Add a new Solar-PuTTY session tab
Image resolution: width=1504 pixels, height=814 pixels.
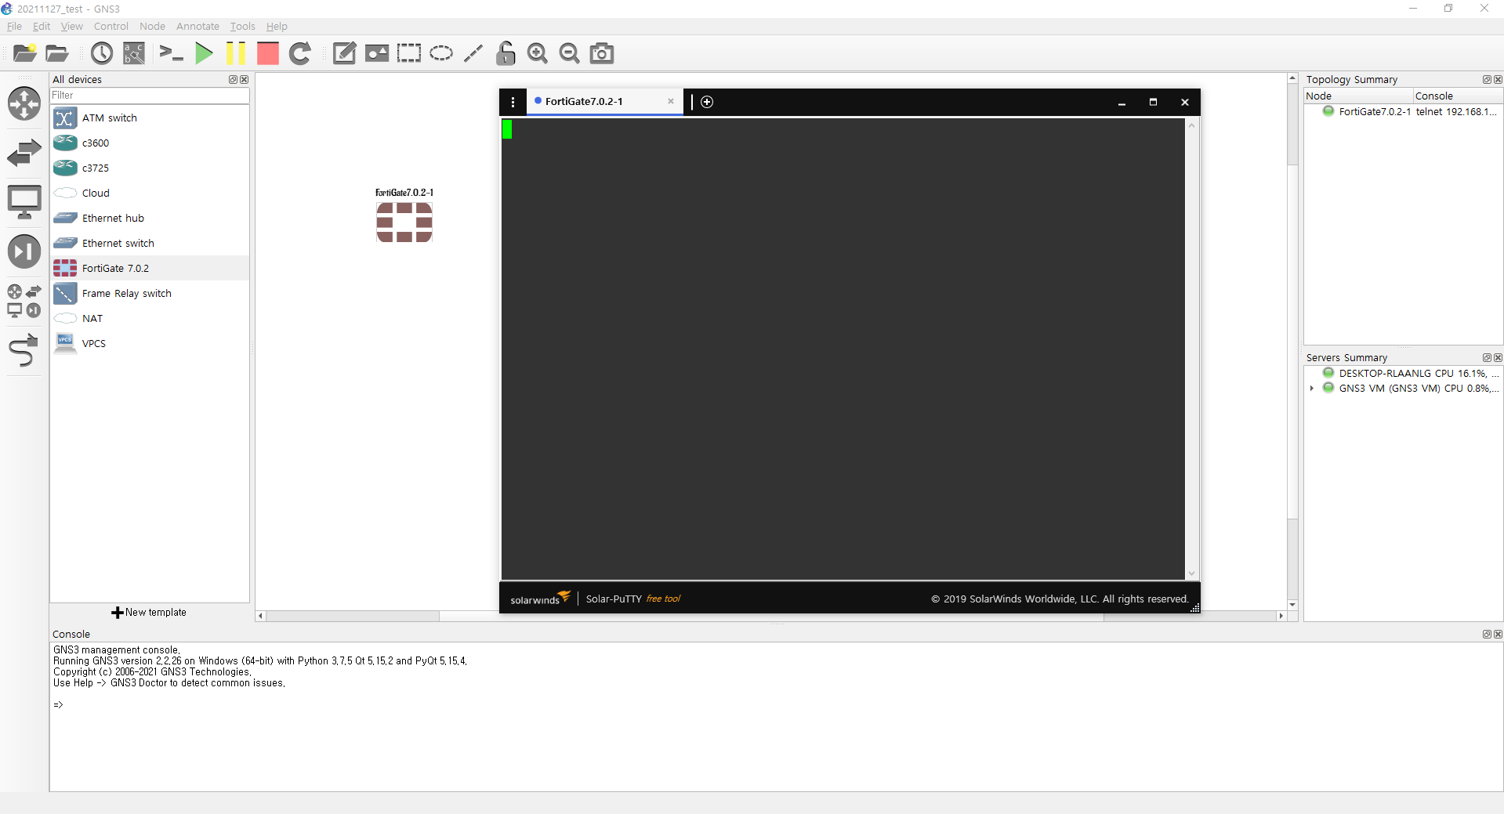(707, 102)
